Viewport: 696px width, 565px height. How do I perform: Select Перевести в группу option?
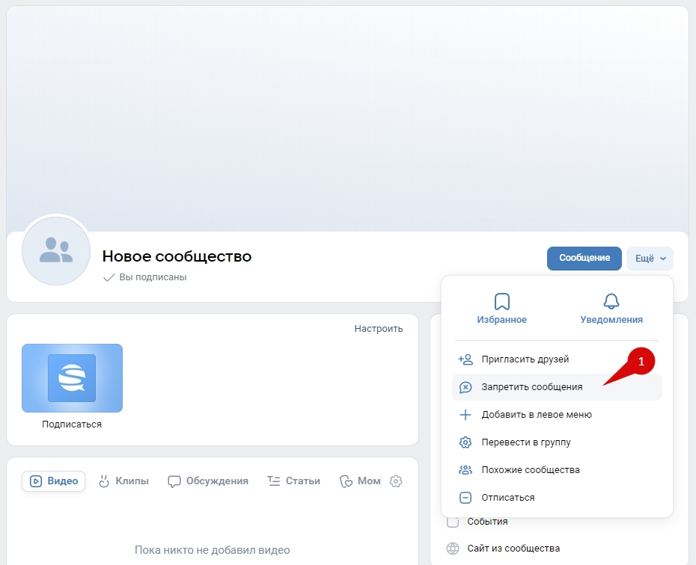[x=525, y=442]
